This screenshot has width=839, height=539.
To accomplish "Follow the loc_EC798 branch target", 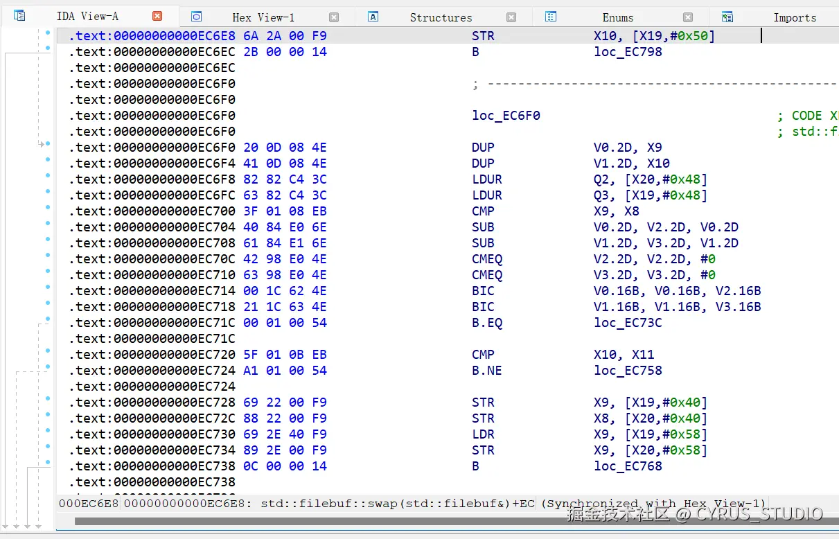I will tap(628, 52).
